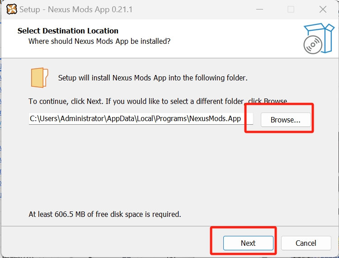
Task: Click the 'Where should Nexus Mods App be installed?' text
Action: (x=99, y=41)
